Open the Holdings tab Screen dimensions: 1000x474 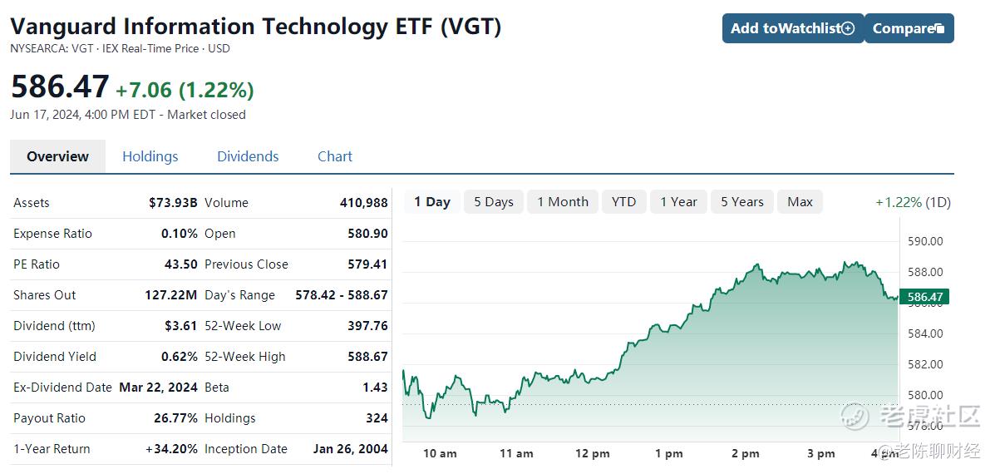150,156
